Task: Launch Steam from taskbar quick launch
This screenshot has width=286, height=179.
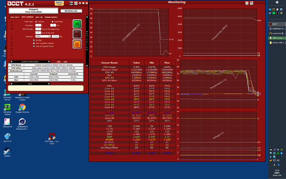Action: pyautogui.click(x=270, y=13)
